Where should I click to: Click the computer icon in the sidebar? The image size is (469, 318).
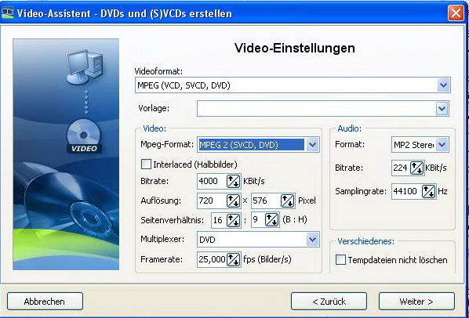(84, 67)
